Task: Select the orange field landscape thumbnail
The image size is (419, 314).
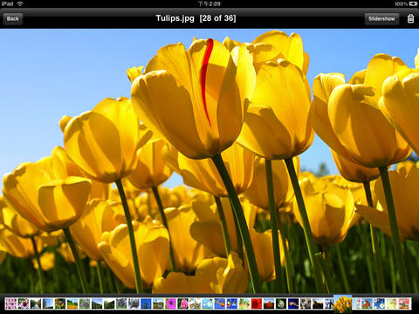Action: click(x=72, y=304)
